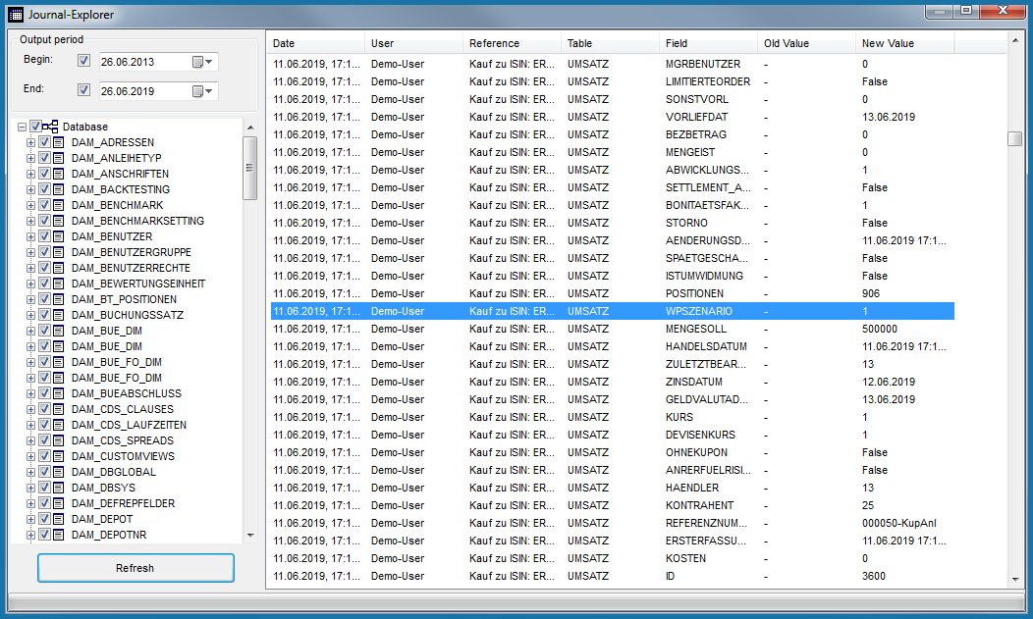Click the DAM_DEPOT table icon

click(59, 519)
